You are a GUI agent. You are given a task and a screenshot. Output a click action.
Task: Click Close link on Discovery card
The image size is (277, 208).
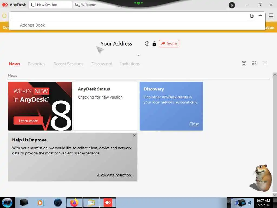tap(194, 124)
